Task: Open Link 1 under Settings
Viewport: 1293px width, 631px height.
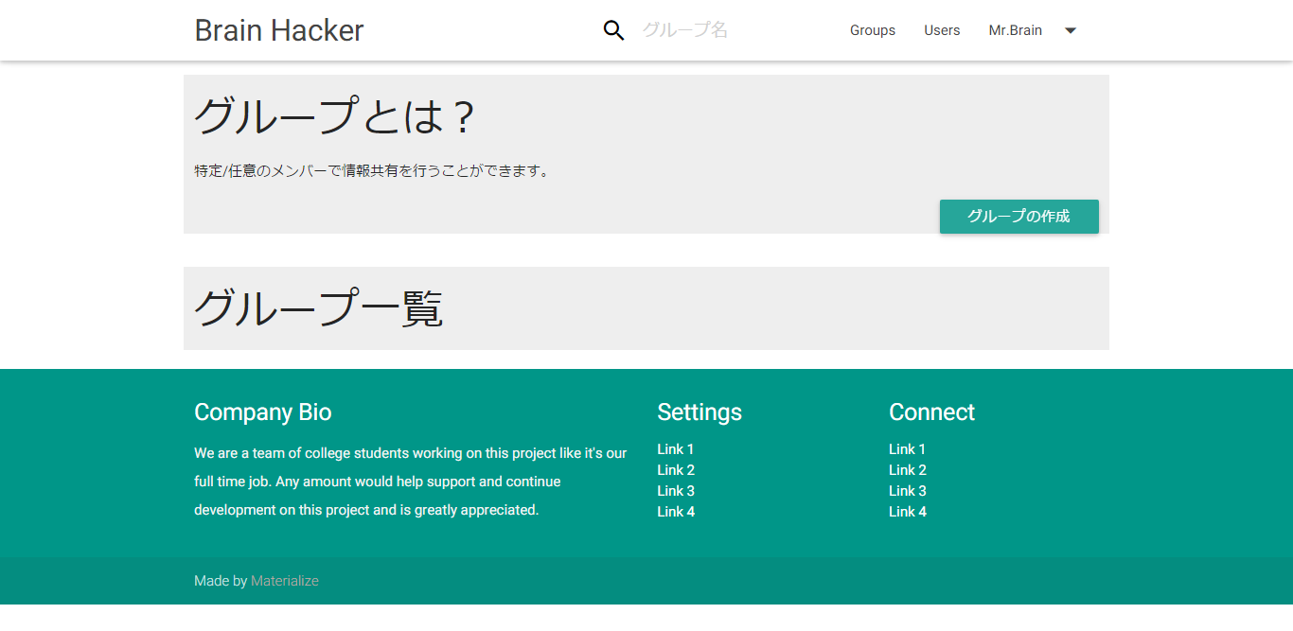Action: (x=676, y=449)
